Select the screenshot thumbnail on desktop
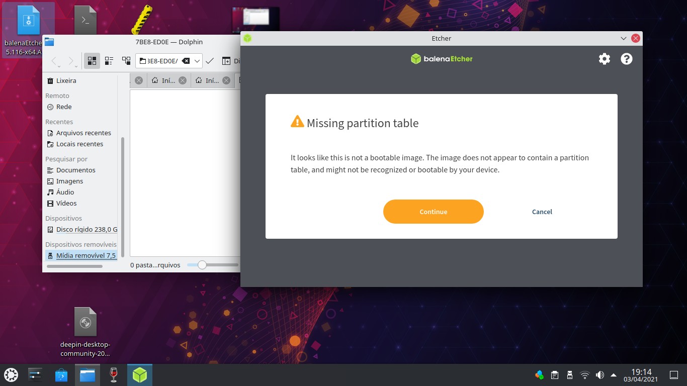This screenshot has width=687, height=386. coord(256,19)
